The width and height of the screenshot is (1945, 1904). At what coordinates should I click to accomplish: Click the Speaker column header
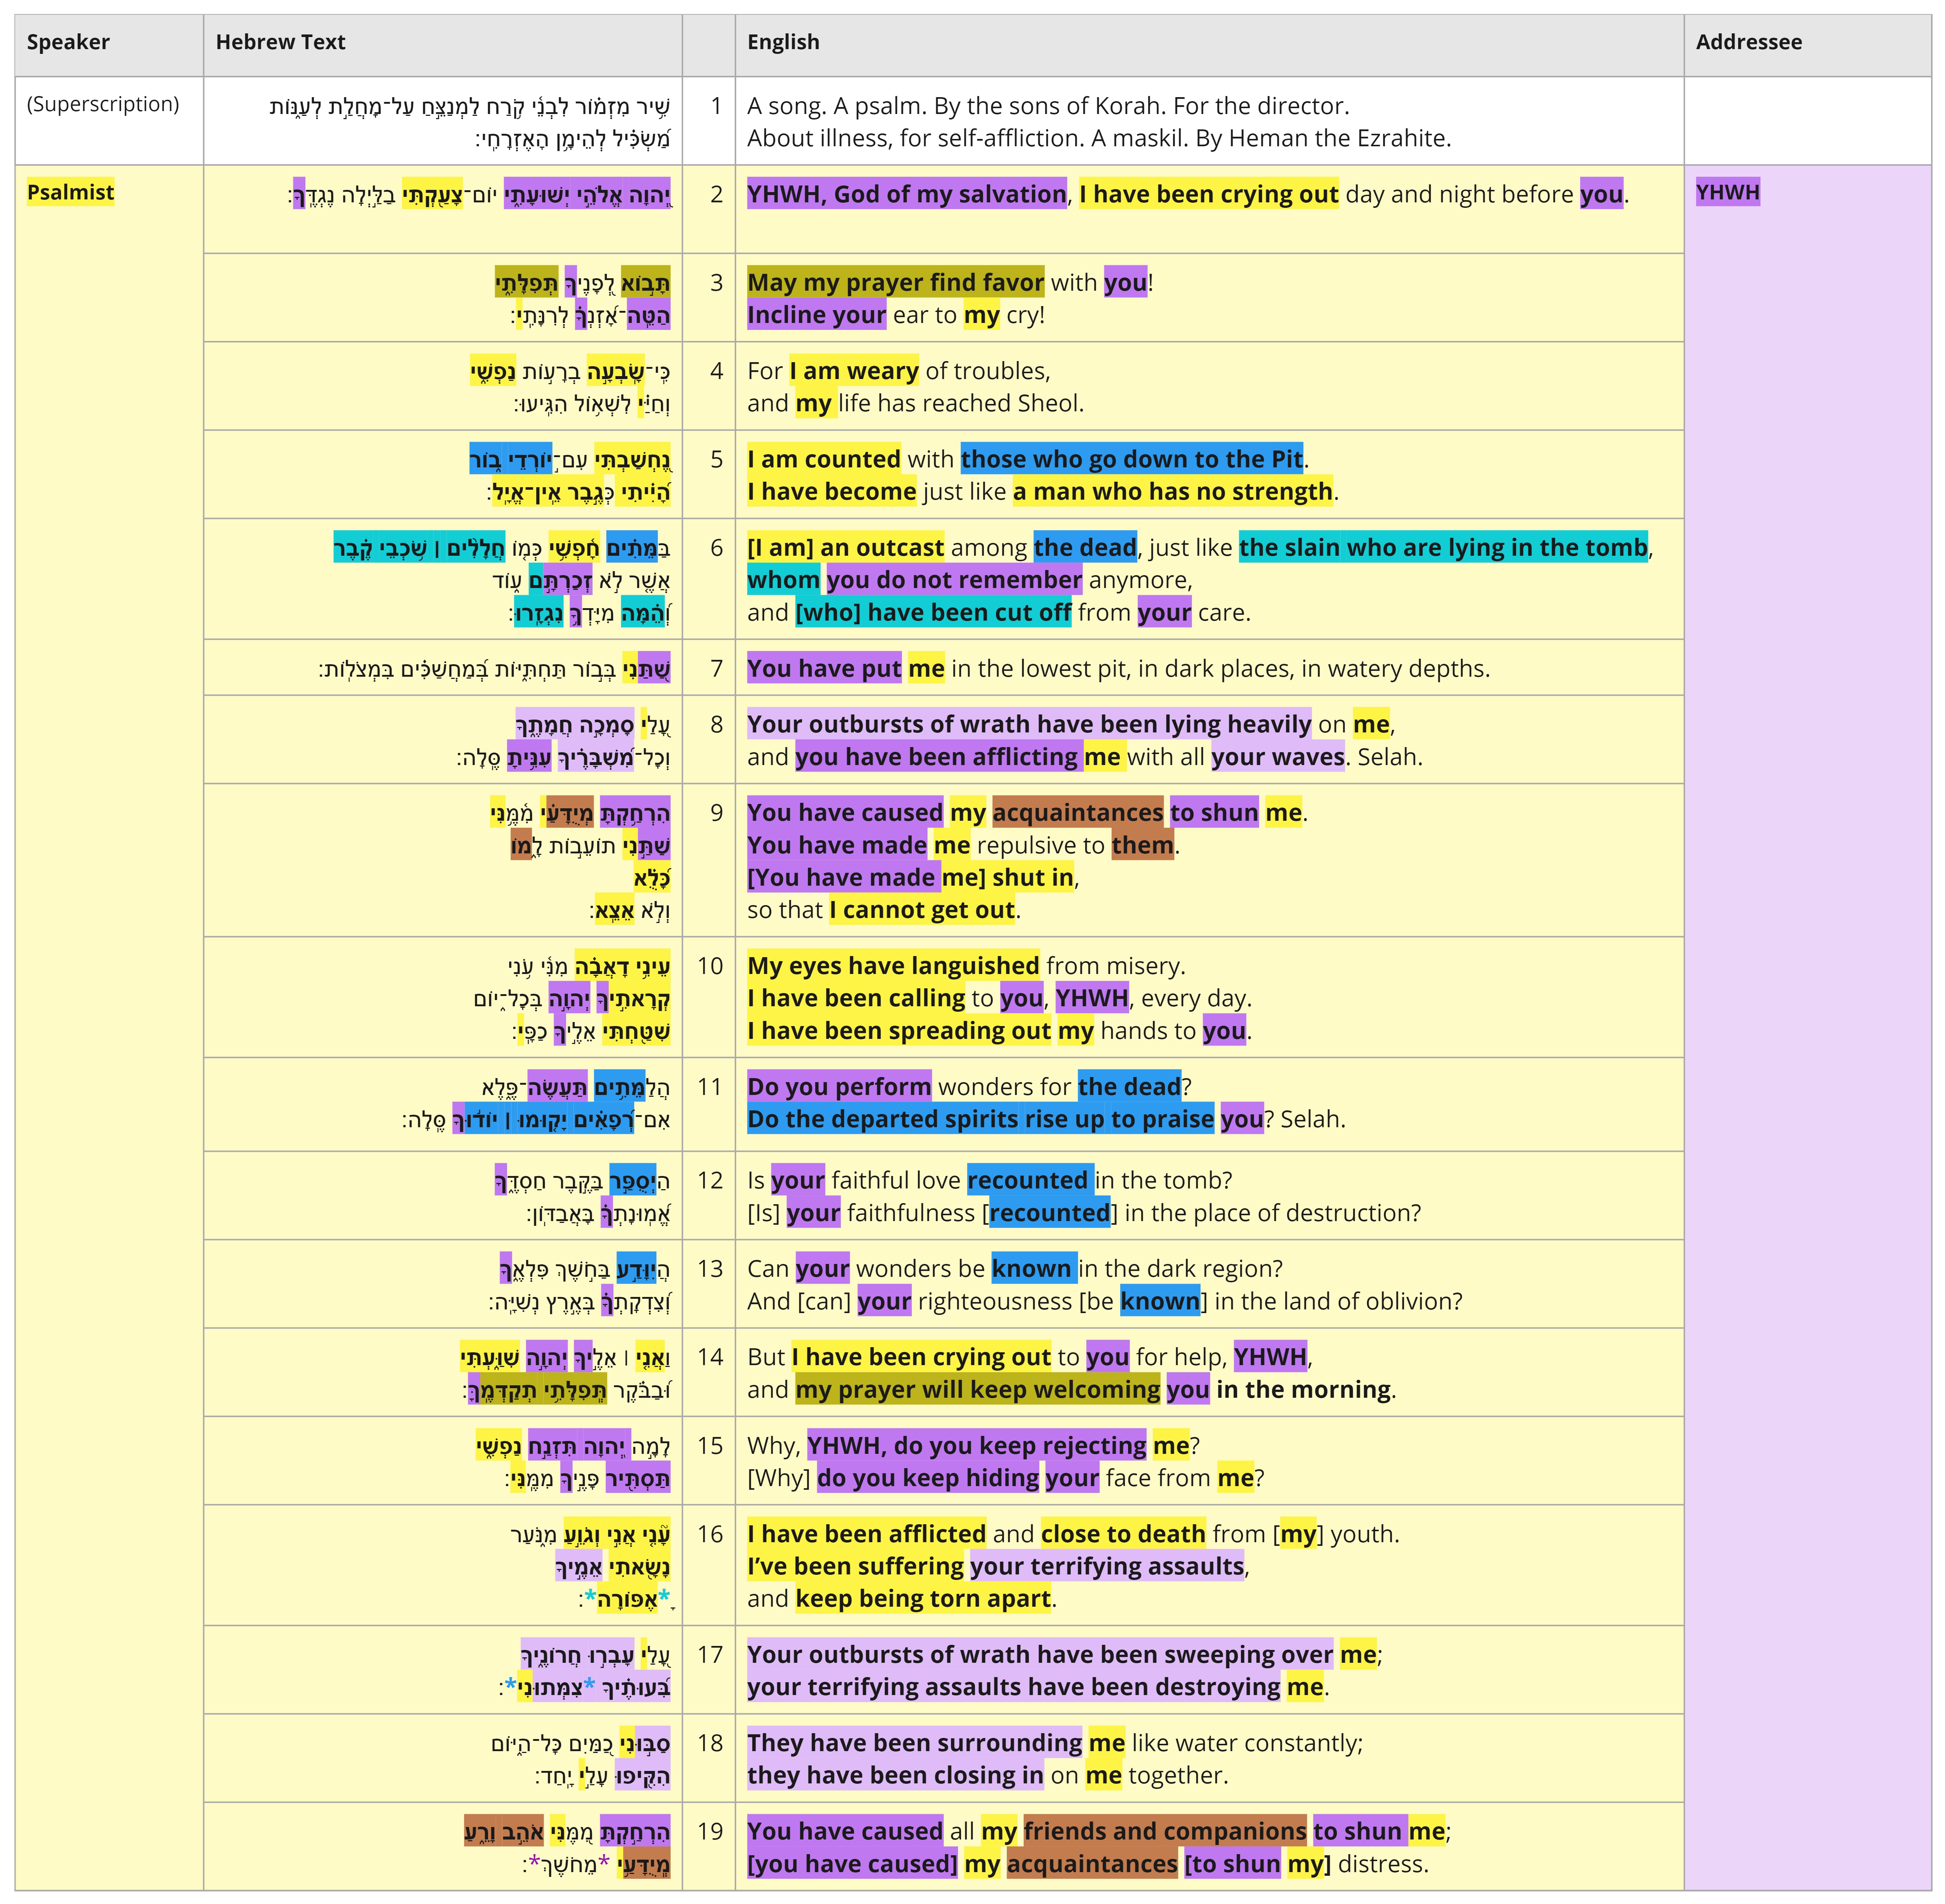[109, 45]
